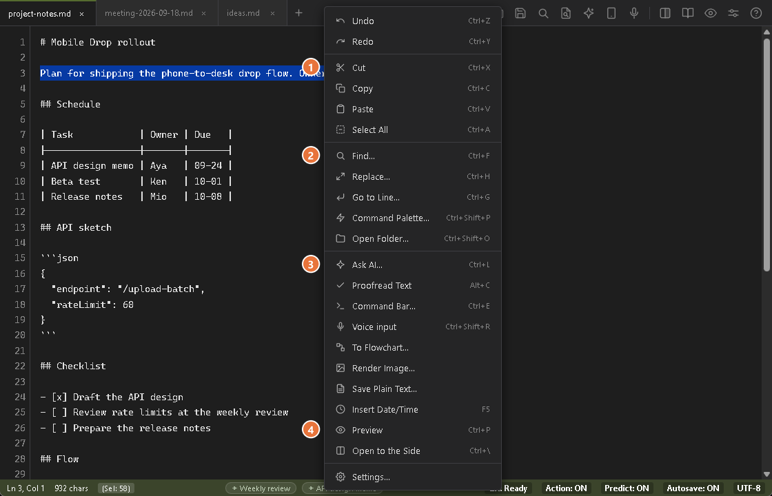The height and width of the screenshot is (496, 772).
Task: Click the question-mark help icon
Action: (755, 13)
